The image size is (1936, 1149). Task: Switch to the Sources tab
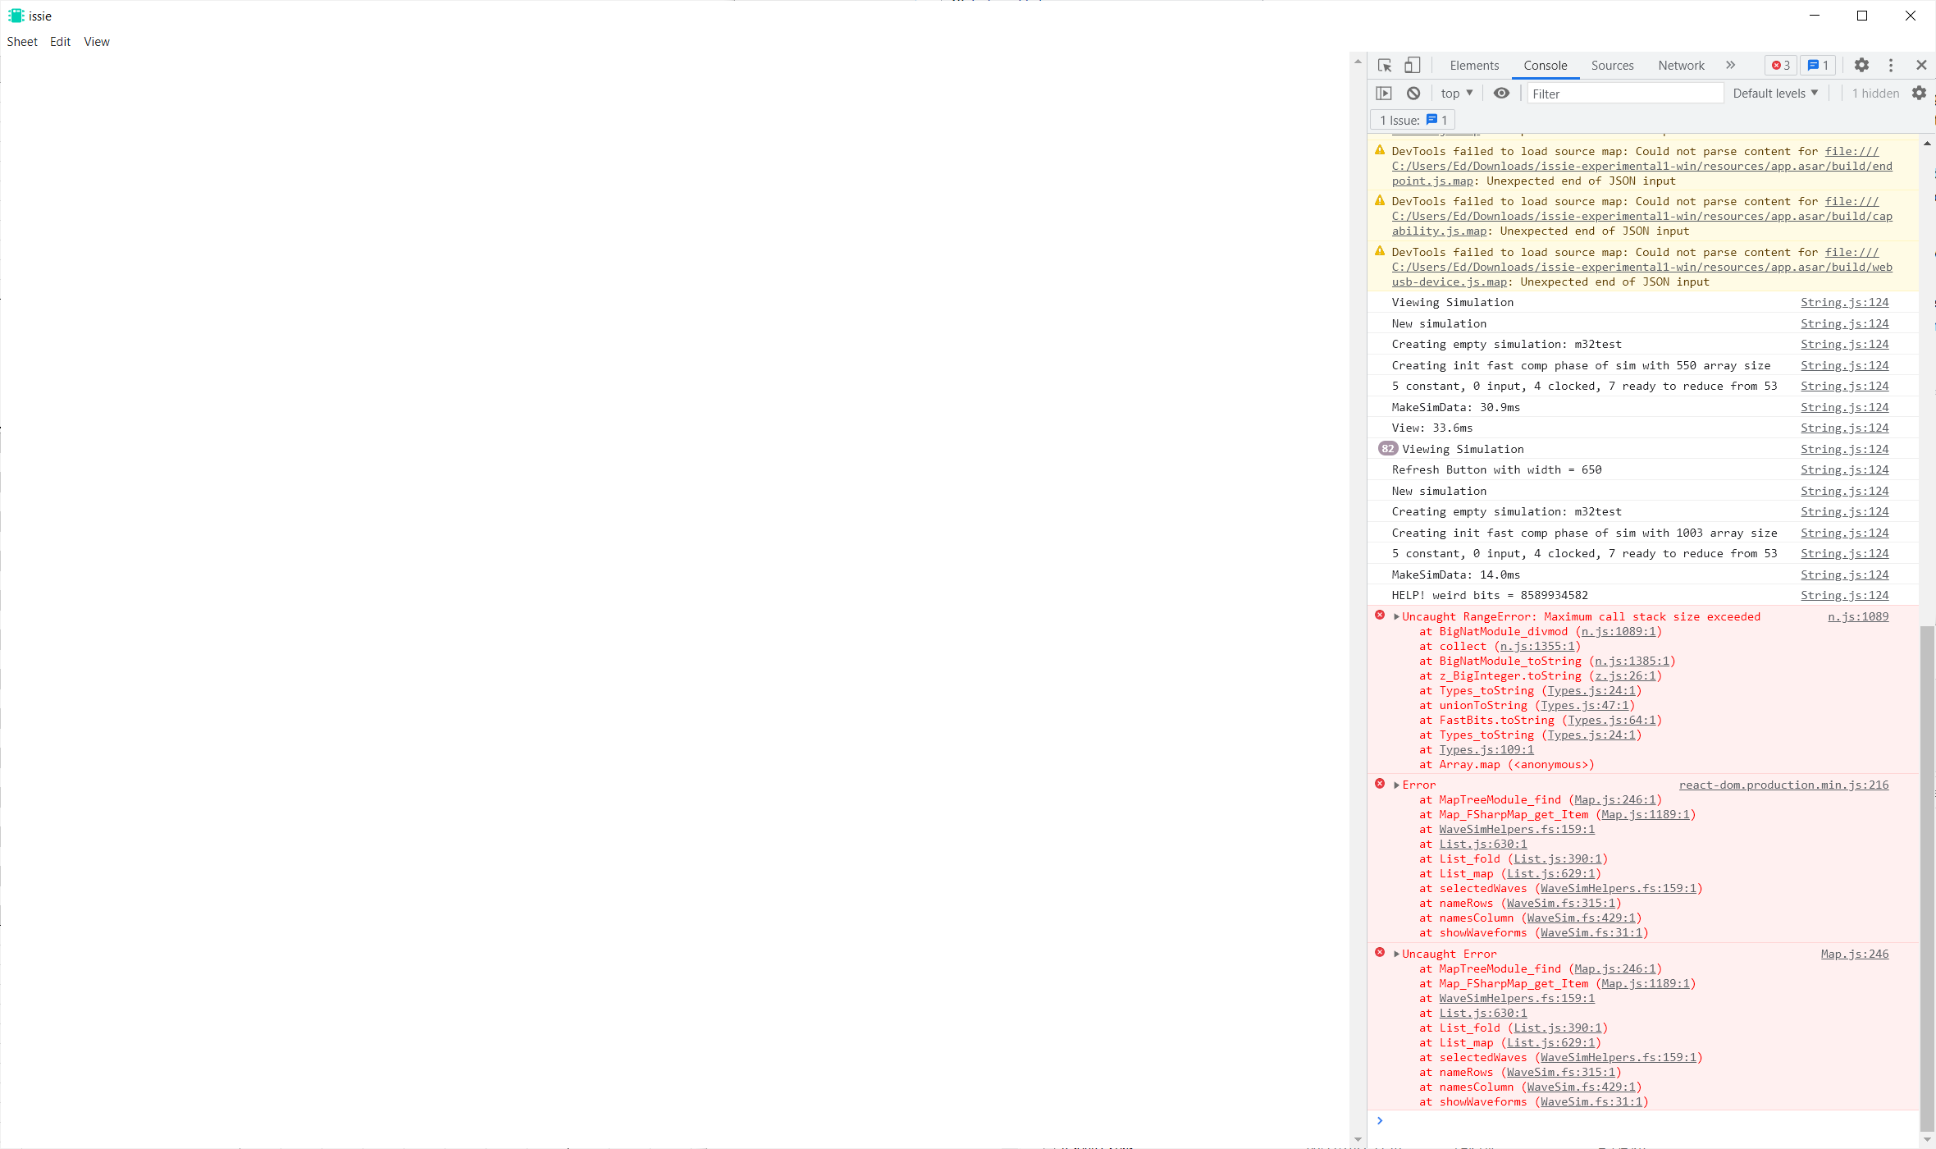coord(1611,65)
